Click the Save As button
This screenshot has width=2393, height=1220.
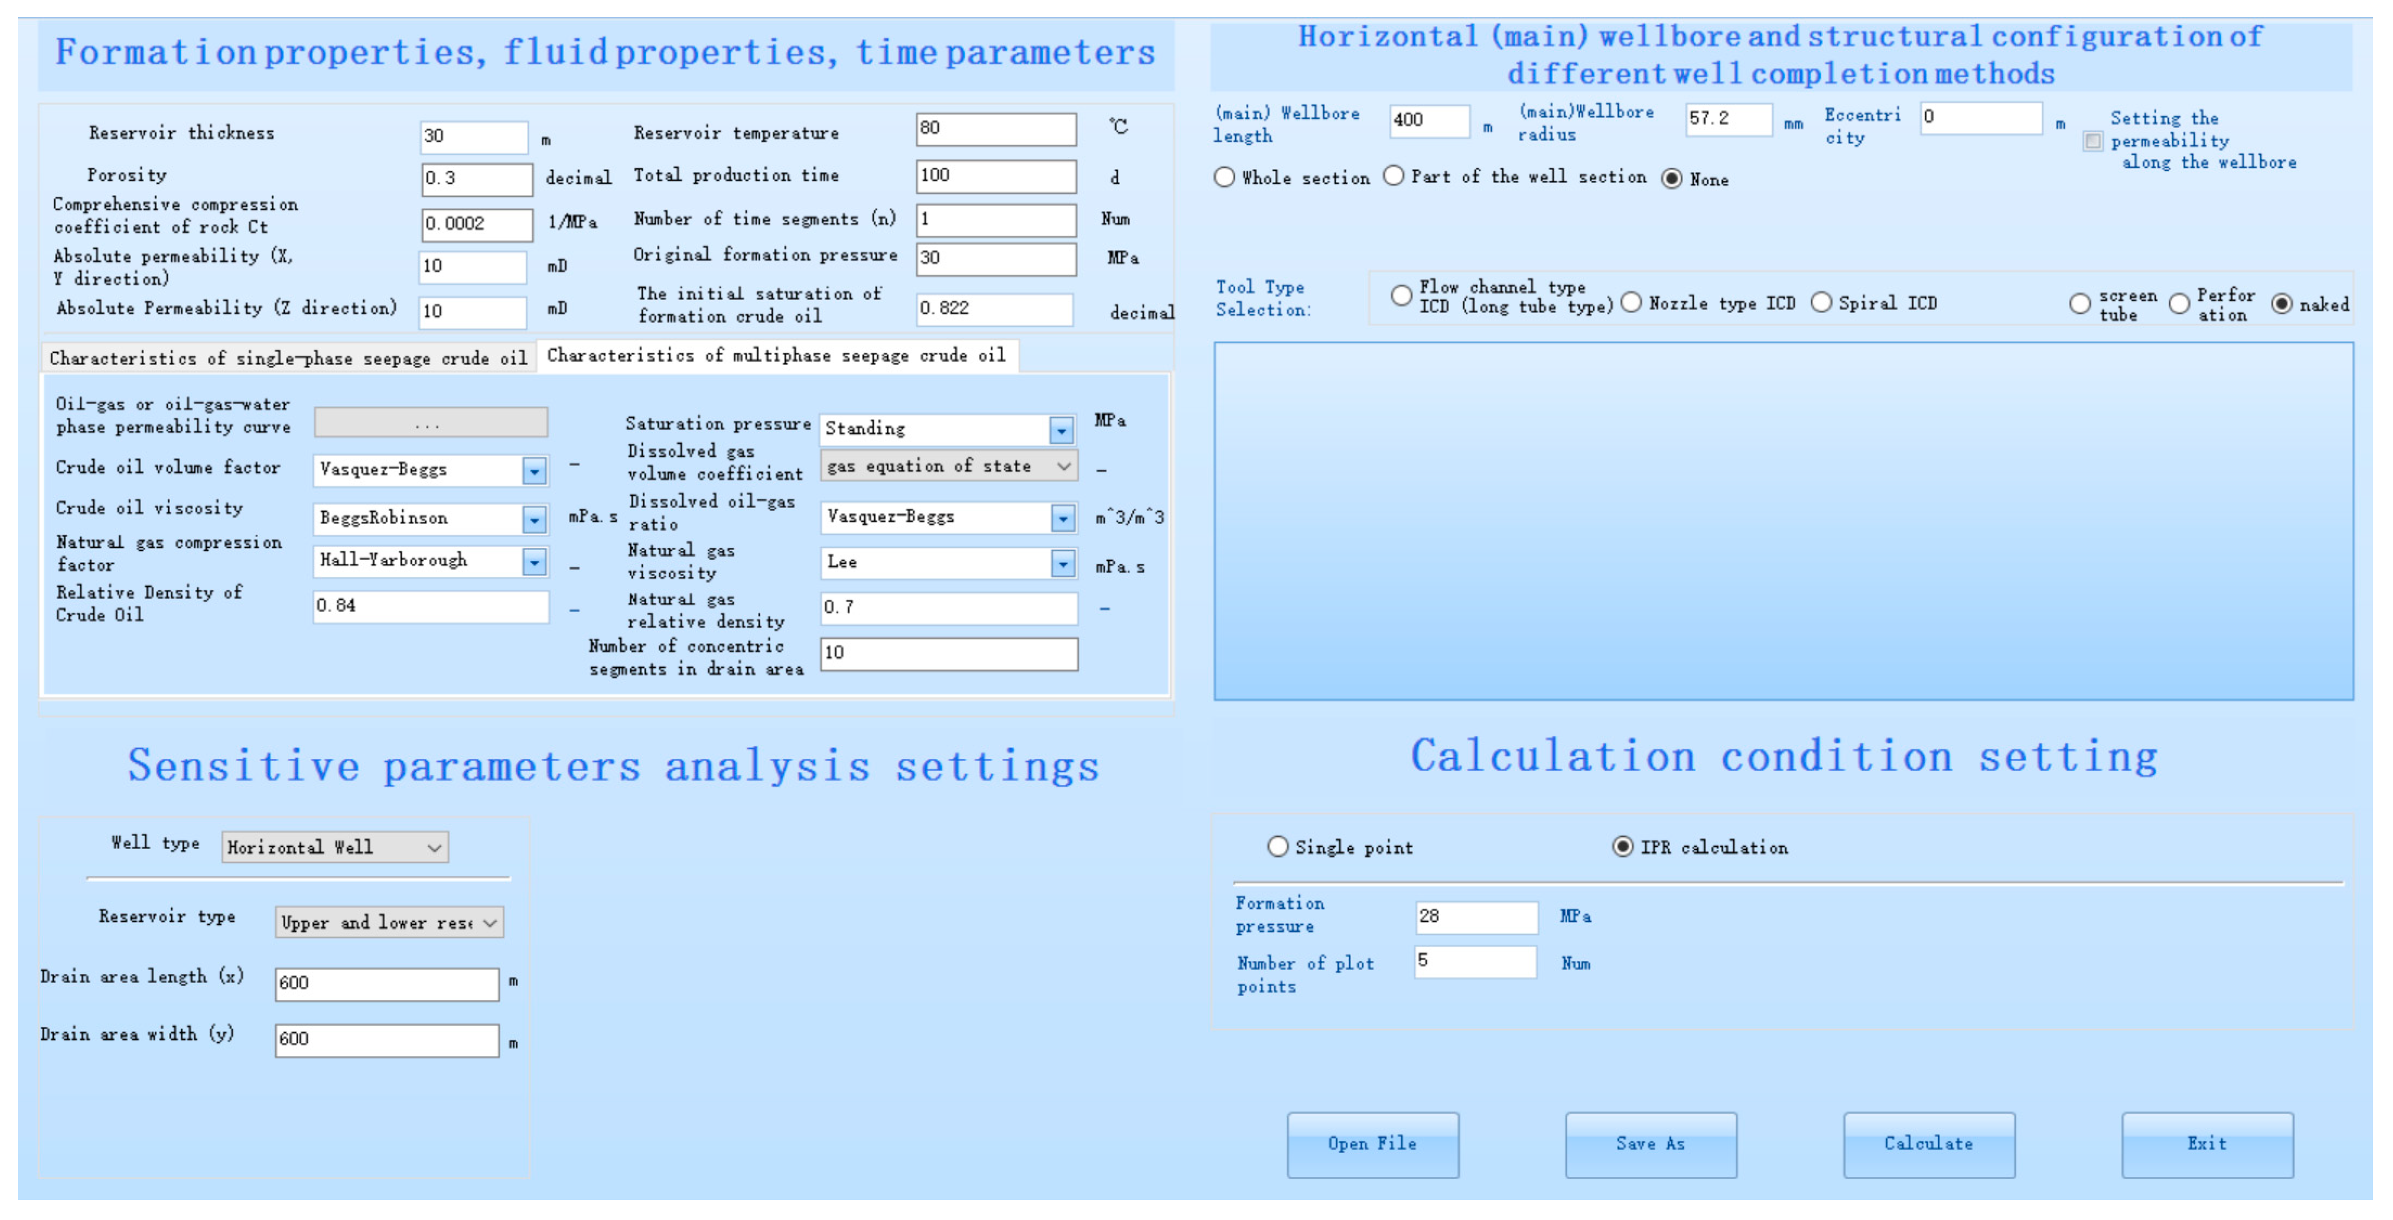(1650, 1144)
